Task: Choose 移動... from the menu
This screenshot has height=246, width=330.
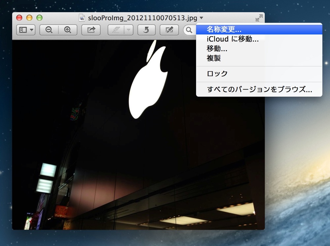Action: pos(259,49)
